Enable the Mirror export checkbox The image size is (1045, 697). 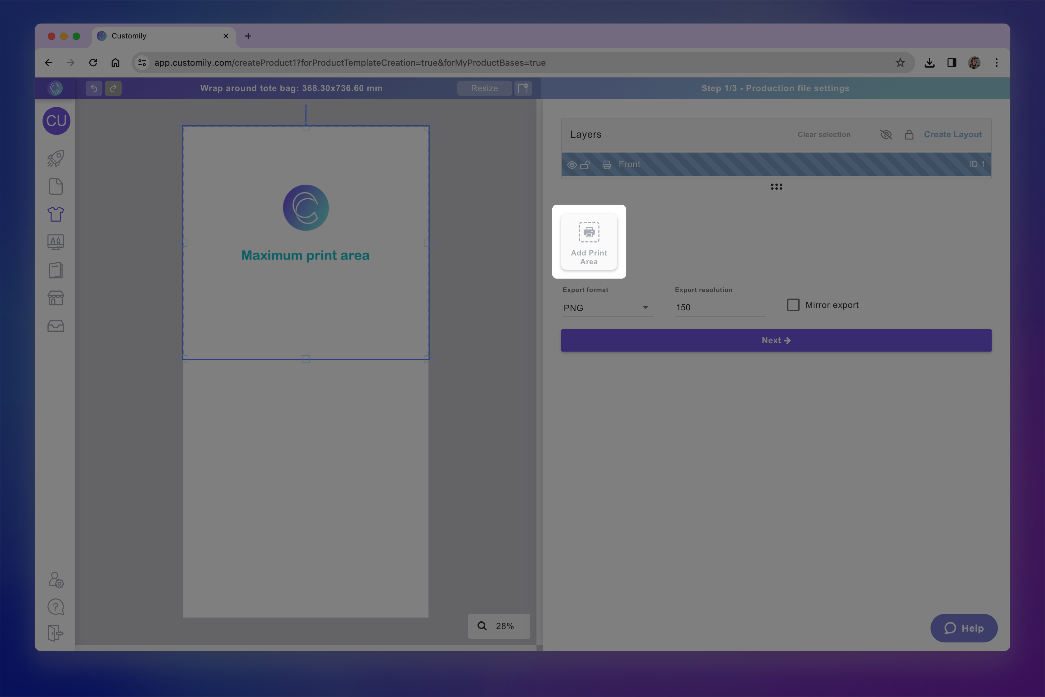(x=793, y=304)
